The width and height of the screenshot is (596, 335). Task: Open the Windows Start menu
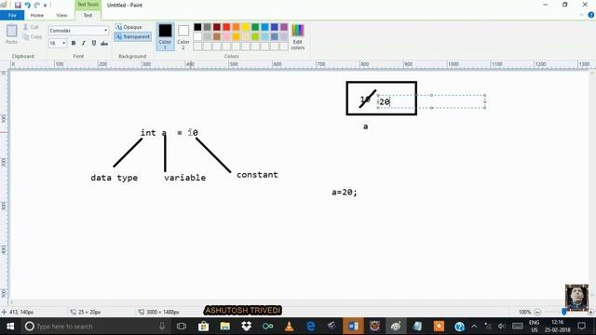click(x=10, y=327)
